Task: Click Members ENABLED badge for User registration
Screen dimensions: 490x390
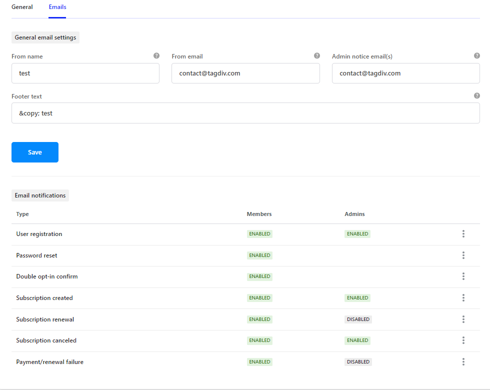Action: click(259, 234)
